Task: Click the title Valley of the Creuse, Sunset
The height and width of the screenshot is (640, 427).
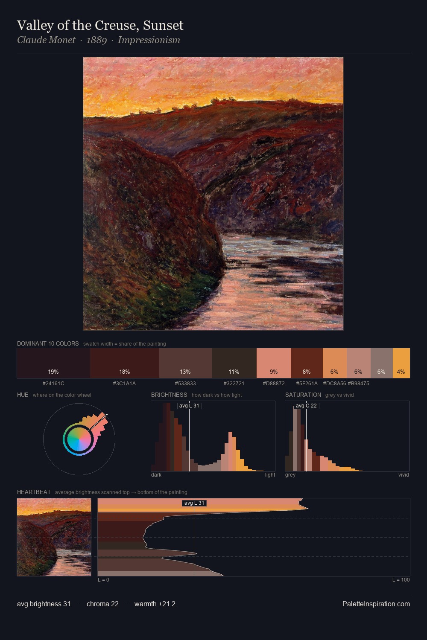Action: [100, 26]
